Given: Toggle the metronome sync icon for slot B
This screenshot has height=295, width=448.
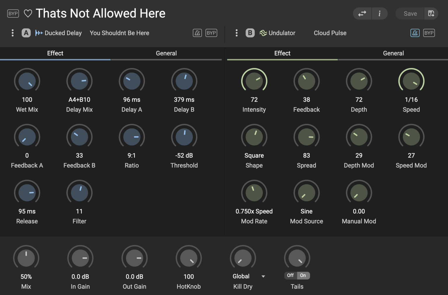Looking at the screenshot, I should tap(415, 33).
